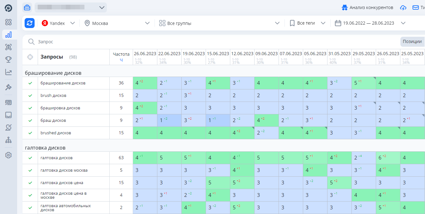Screen dimensions: 425x214
Task: Open the hierarchy tree icon in sidebar
Action: tap(8, 140)
